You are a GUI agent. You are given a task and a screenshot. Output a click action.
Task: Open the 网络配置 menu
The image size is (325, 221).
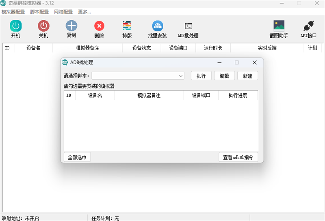[63, 12]
